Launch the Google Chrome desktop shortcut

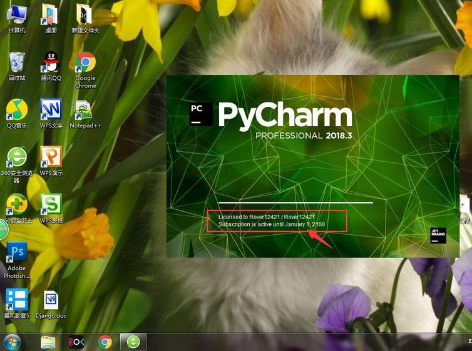pyautogui.click(x=86, y=70)
